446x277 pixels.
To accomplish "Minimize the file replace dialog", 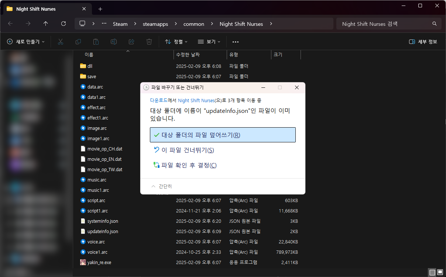I will (x=263, y=87).
